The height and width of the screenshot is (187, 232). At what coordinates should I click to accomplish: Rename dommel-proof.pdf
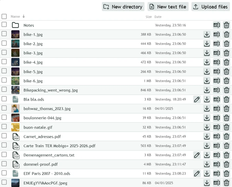(217, 164)
